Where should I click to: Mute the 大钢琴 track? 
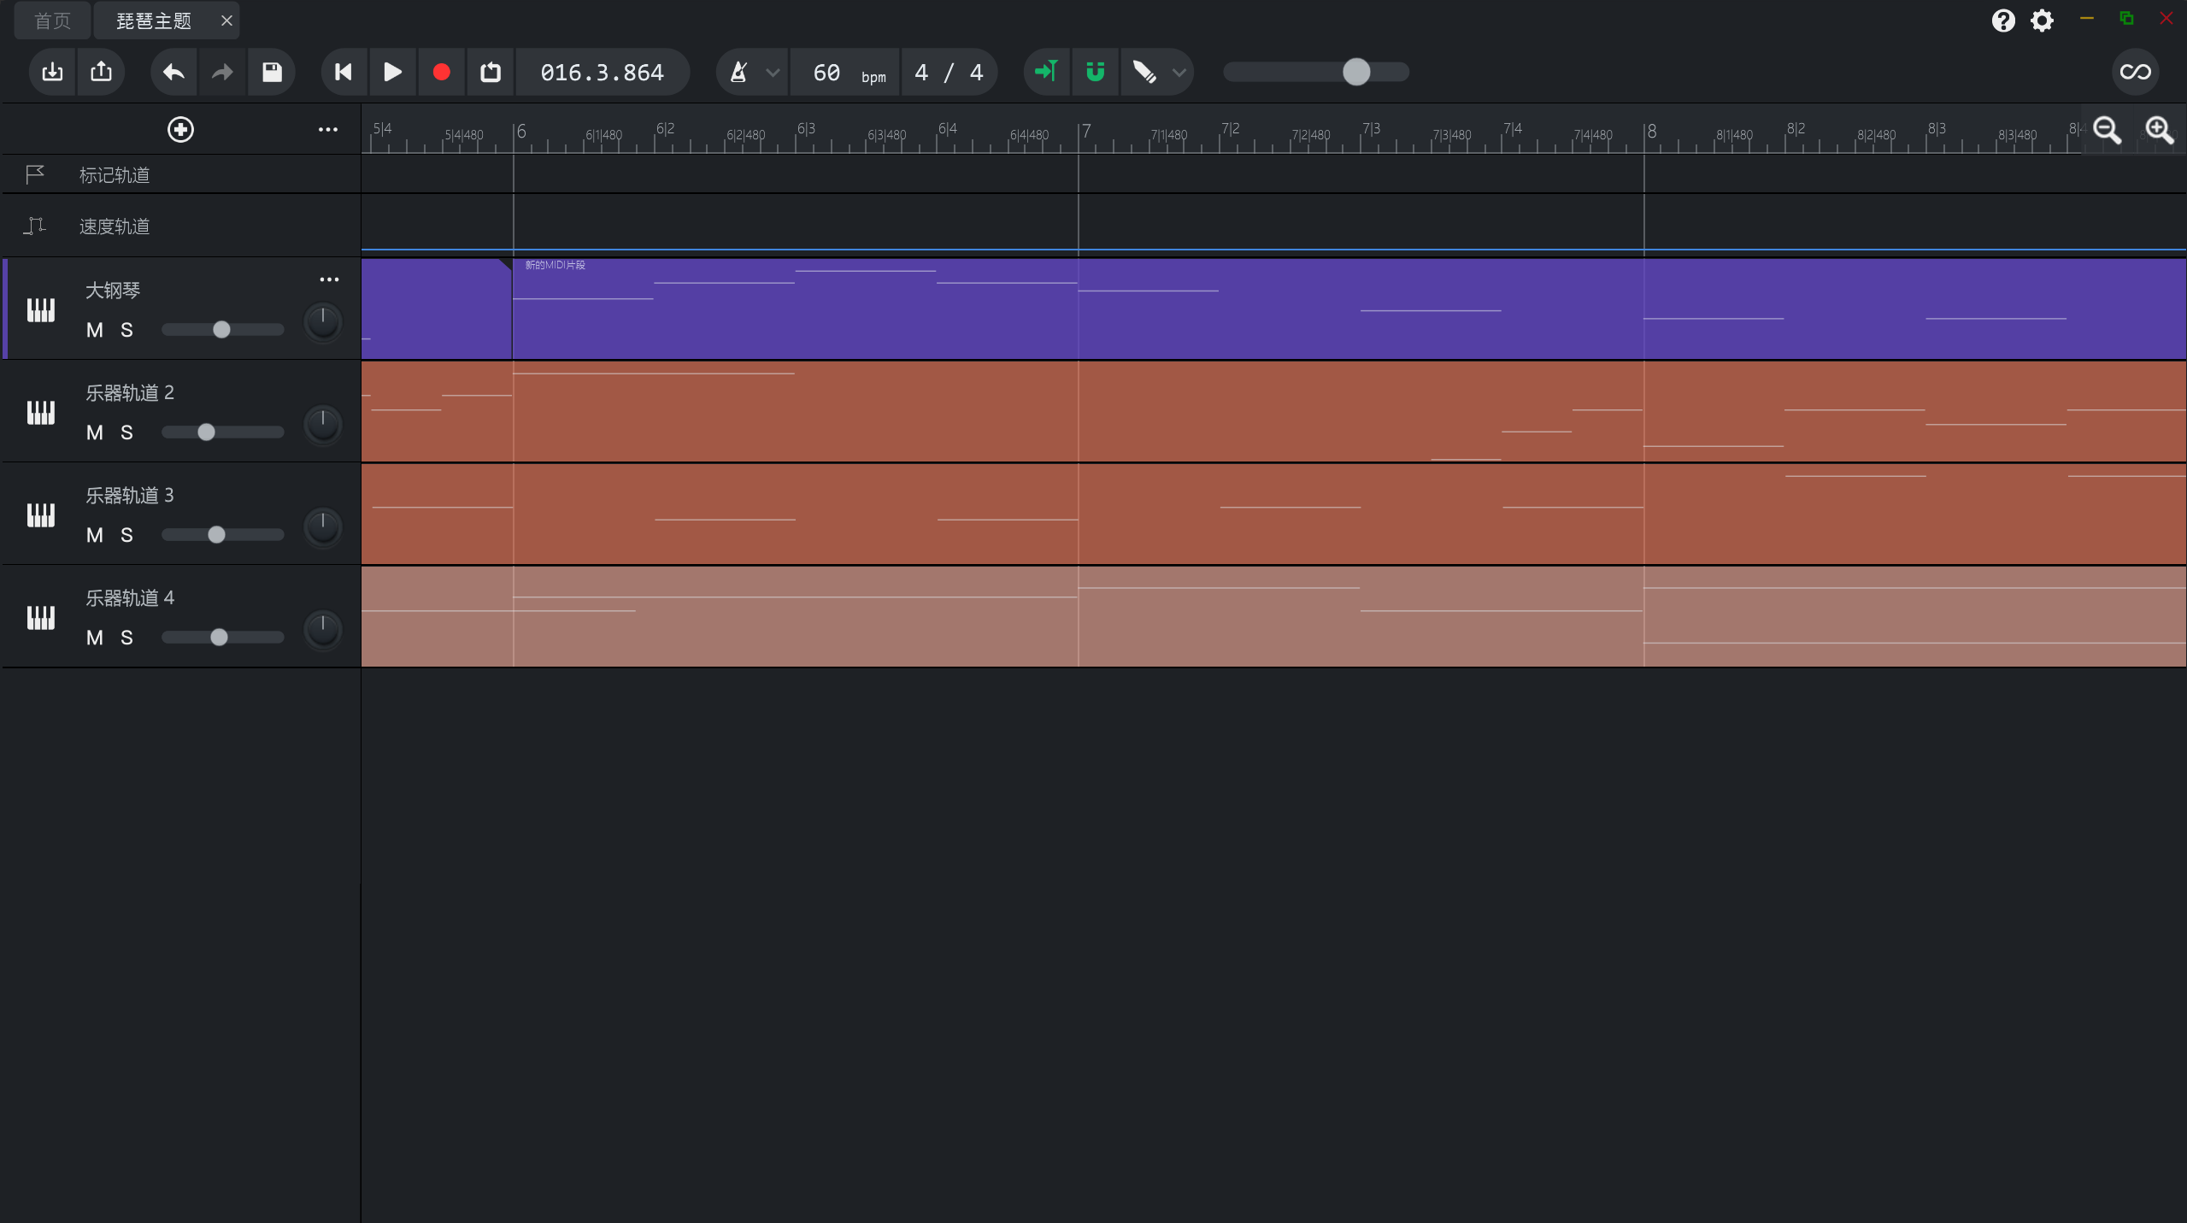coord(94,330)
